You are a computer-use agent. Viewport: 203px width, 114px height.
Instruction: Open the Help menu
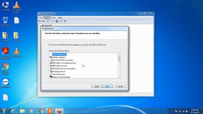(x=60, y=18)
